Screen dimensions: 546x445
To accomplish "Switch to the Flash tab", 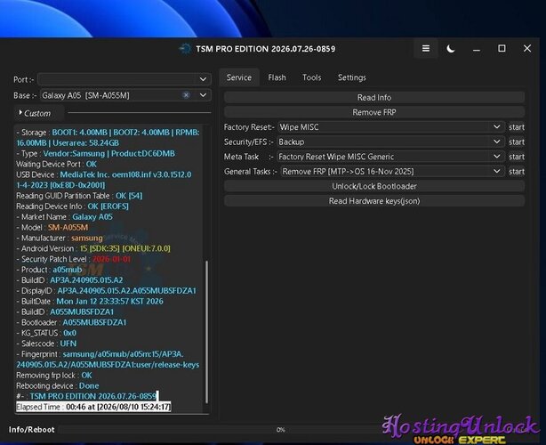I will 277,77.
